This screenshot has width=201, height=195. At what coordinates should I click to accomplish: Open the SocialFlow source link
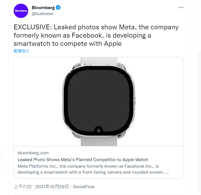84,187
